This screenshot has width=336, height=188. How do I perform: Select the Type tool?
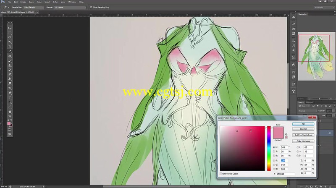10,98
